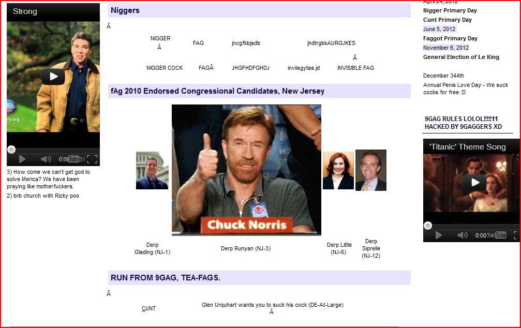Screen dimensions: 521x328
Task: Enter fullscreen on the Strong video
Action: [x=92, y=159]
